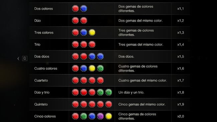
Task: Click the last green gem in Dúo y trío row
Action: 108,92
